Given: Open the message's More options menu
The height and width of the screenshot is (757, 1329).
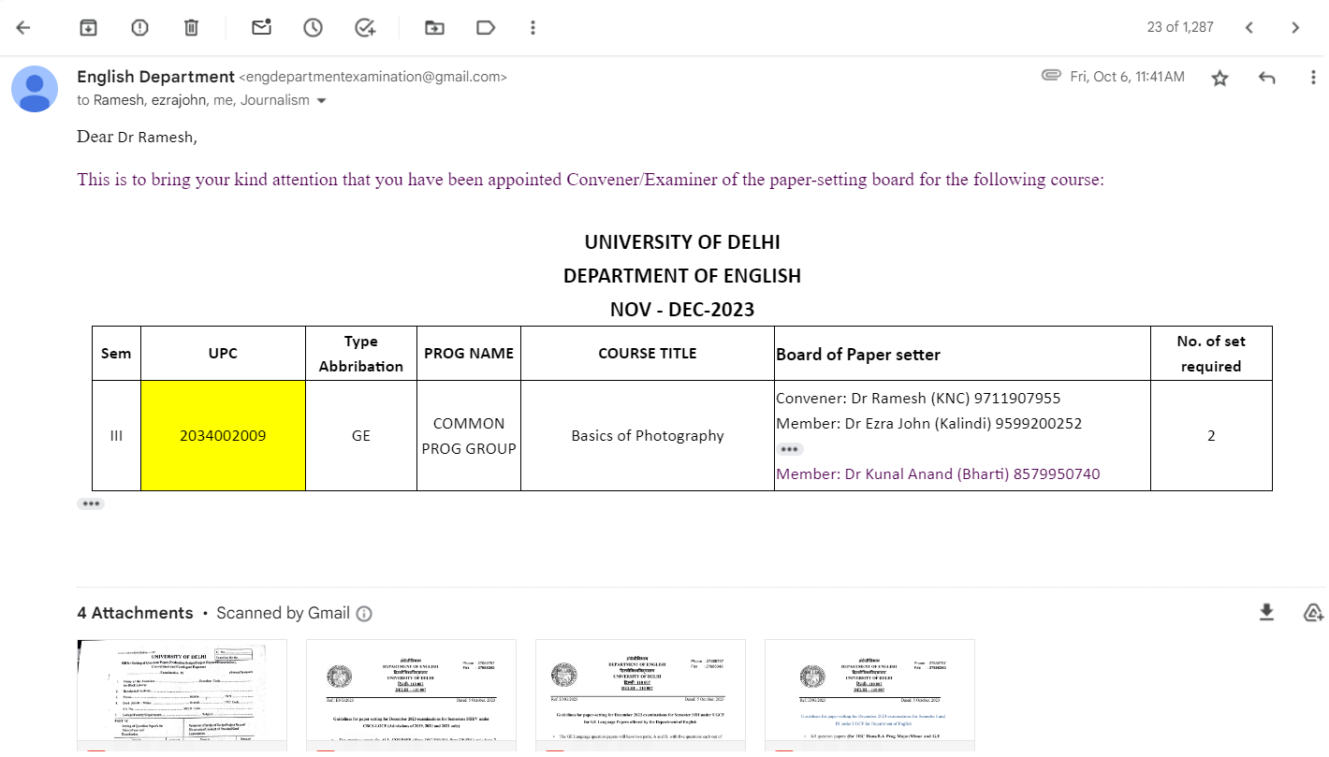Looking at the screenshot, I should tap(1314, 78).
